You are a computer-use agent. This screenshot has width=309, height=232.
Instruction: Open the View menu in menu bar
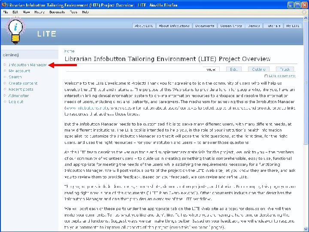click(26, 12)
